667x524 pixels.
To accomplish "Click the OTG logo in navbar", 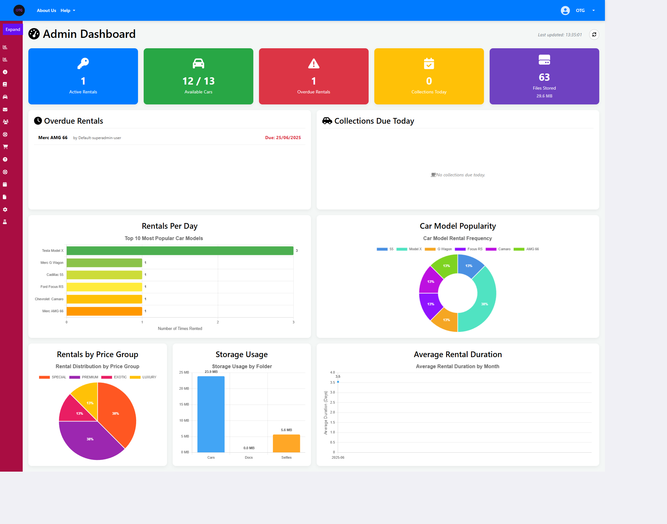I will 19,10.
